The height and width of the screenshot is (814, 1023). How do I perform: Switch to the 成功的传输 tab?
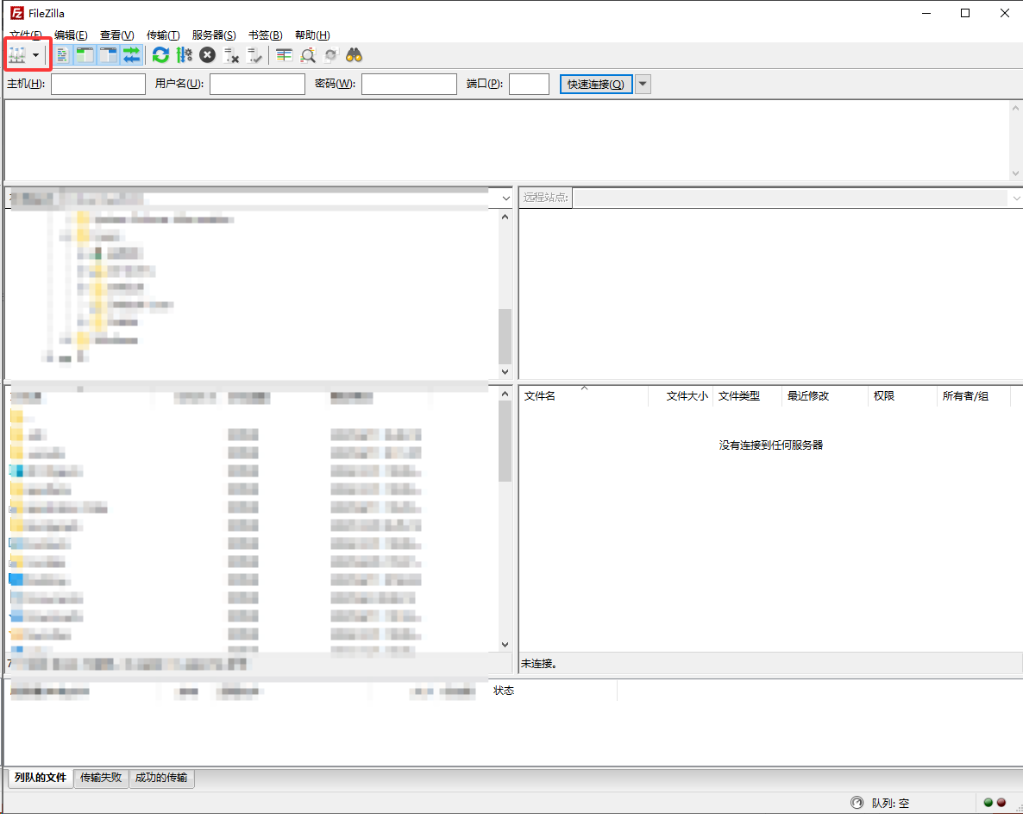[161, 778]
